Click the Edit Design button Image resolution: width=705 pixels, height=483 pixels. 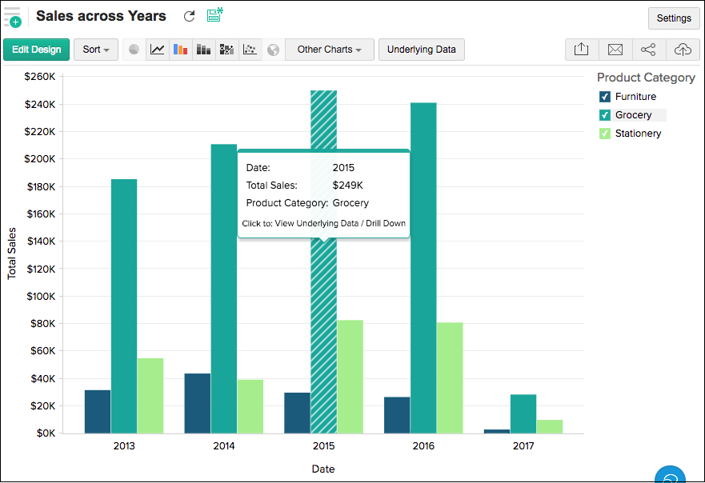point(37,50)
